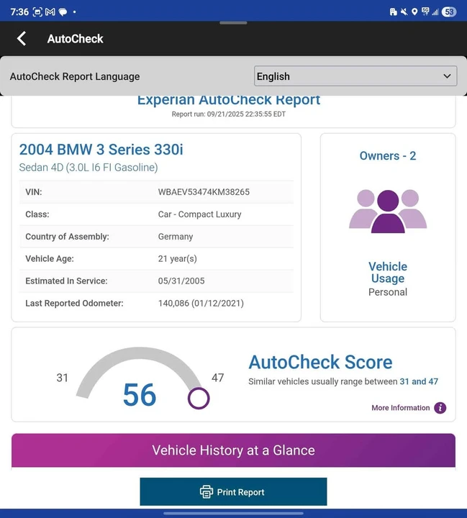Go back using the arrow icon
This screenshot has width=467, height=518.
pos(22,39)
